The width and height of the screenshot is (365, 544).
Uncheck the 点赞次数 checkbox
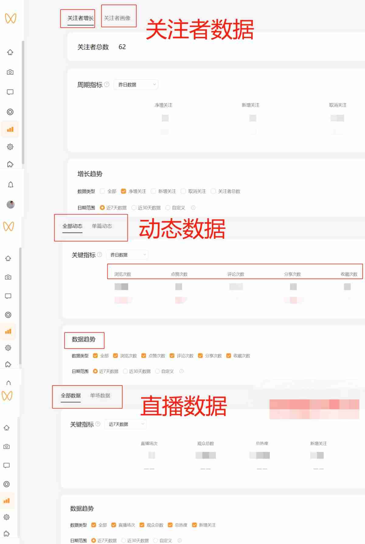click(x=144, y=356)
